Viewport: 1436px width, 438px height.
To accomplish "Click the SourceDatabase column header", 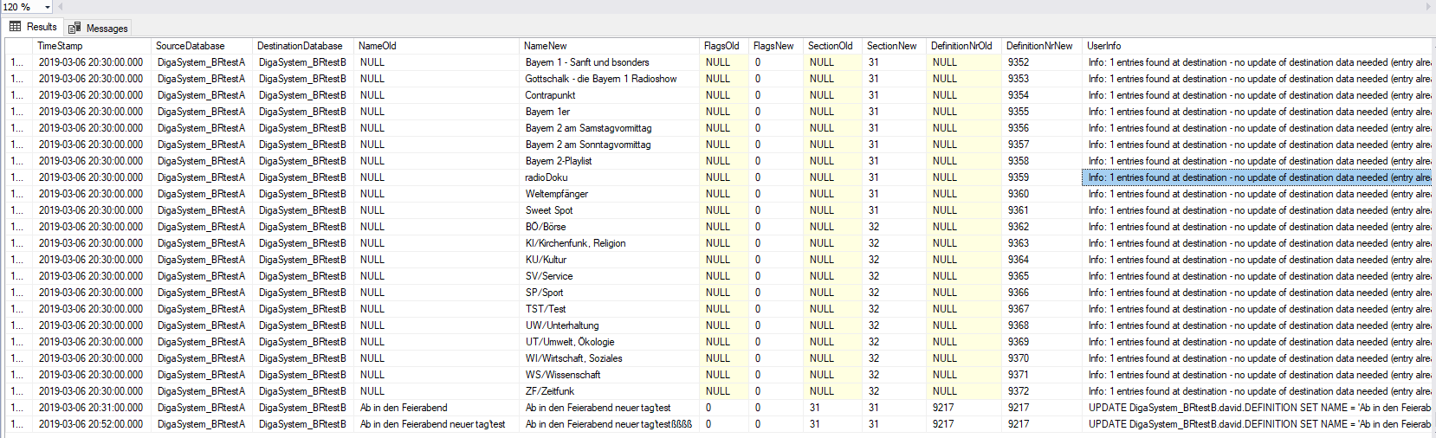I will coord(190,46).
